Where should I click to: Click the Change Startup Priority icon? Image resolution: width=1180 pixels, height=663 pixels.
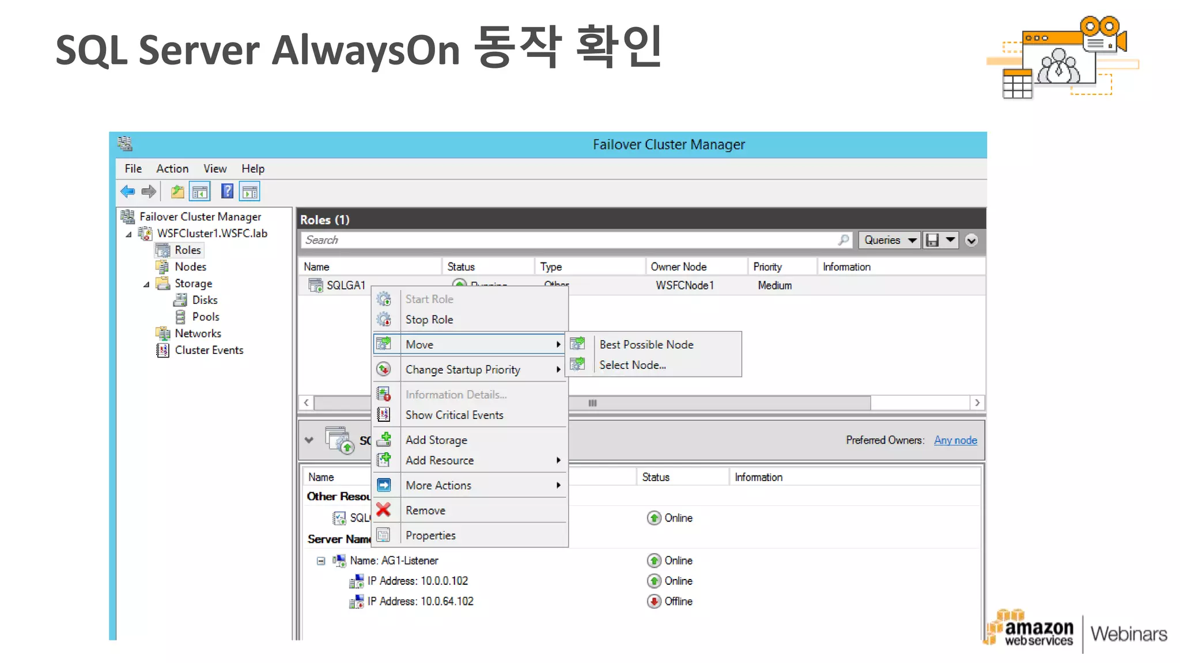pyautogui.click(x=384, y=369)
